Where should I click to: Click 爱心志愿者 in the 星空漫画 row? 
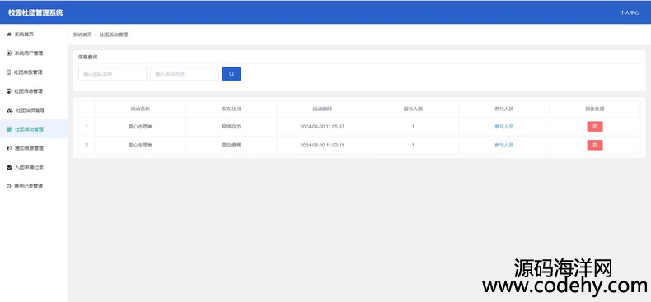tap(140, 145)
